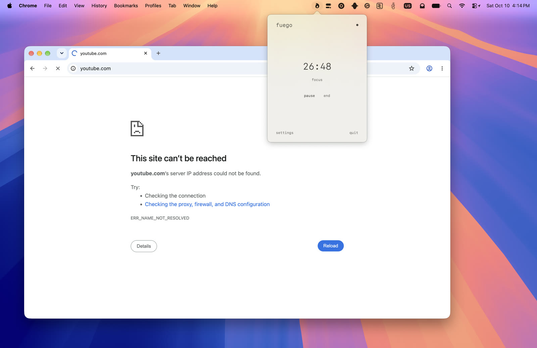Quit the fuego app
Image resolution: width=537 pixels, height=348 pixels.
(x=354, y=133)
